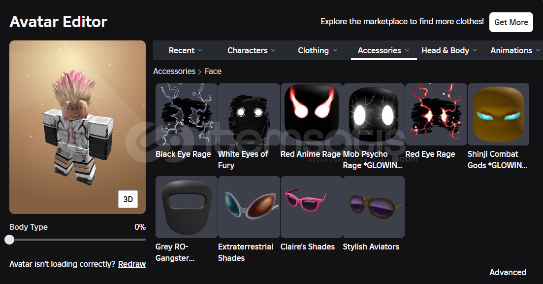Screen dimensions: 543x284
Task: Click the Red Anime Rage item name
Action: pyautogui.click(x=311, y=154)
